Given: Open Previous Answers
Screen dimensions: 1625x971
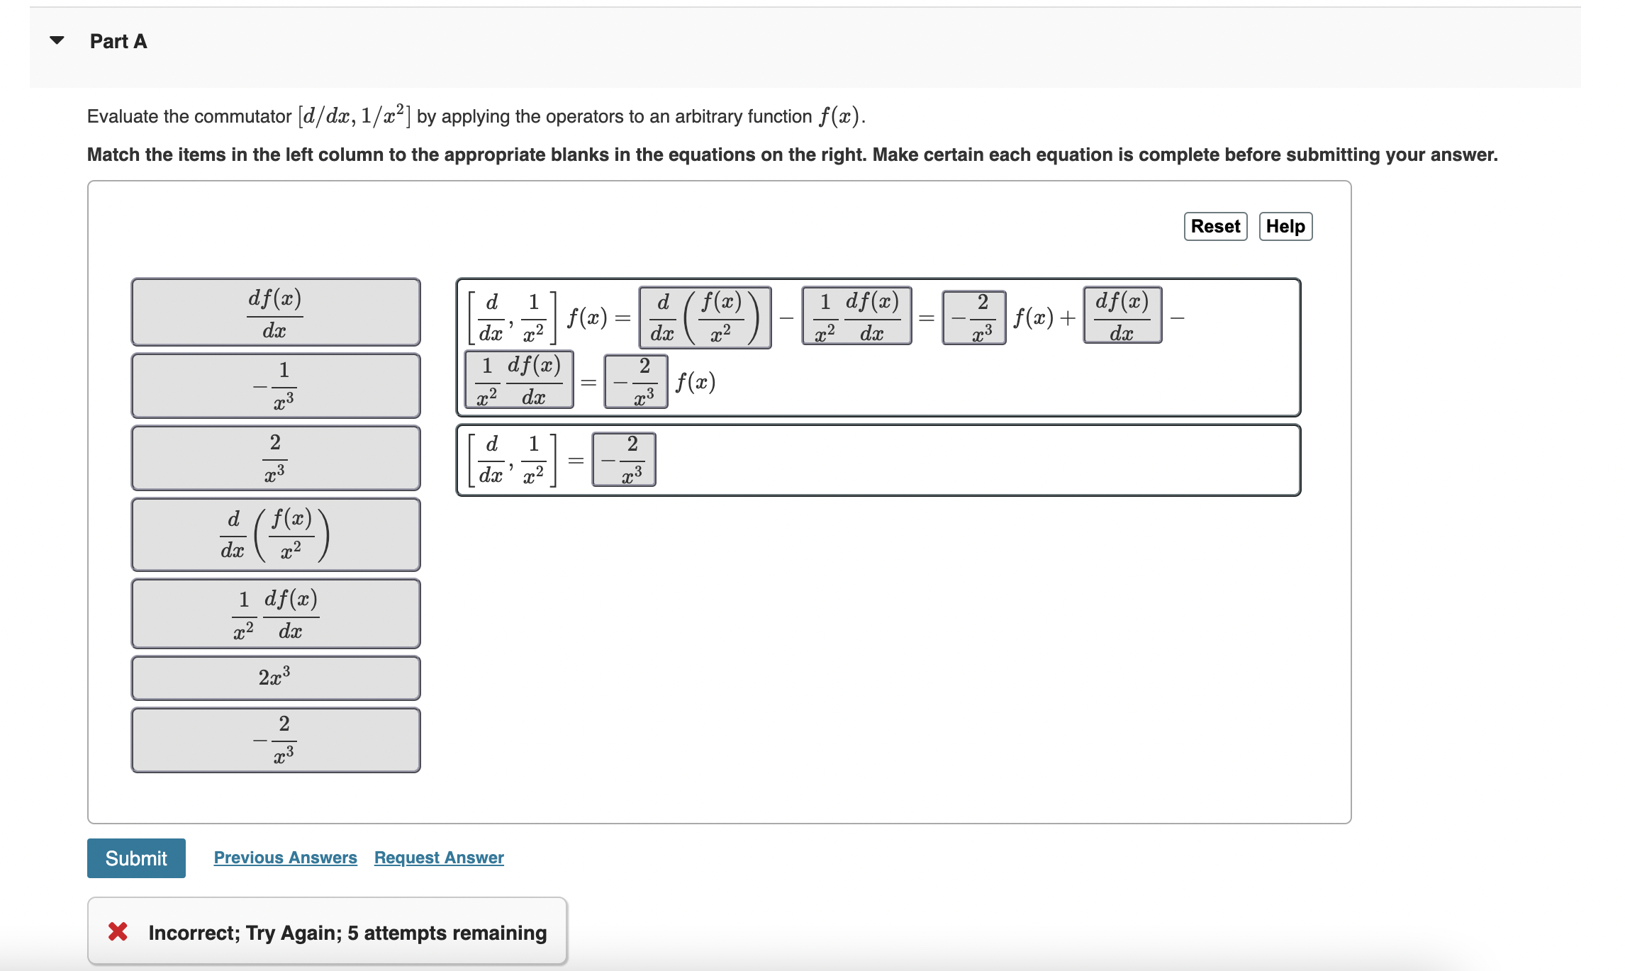Looking at the screenshot, I should (284, 857).
